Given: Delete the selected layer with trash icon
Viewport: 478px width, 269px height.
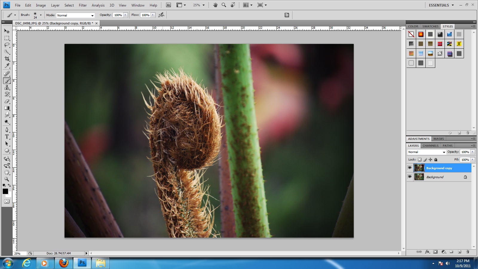Looking at the screenshot, I should tap(468, 252).
